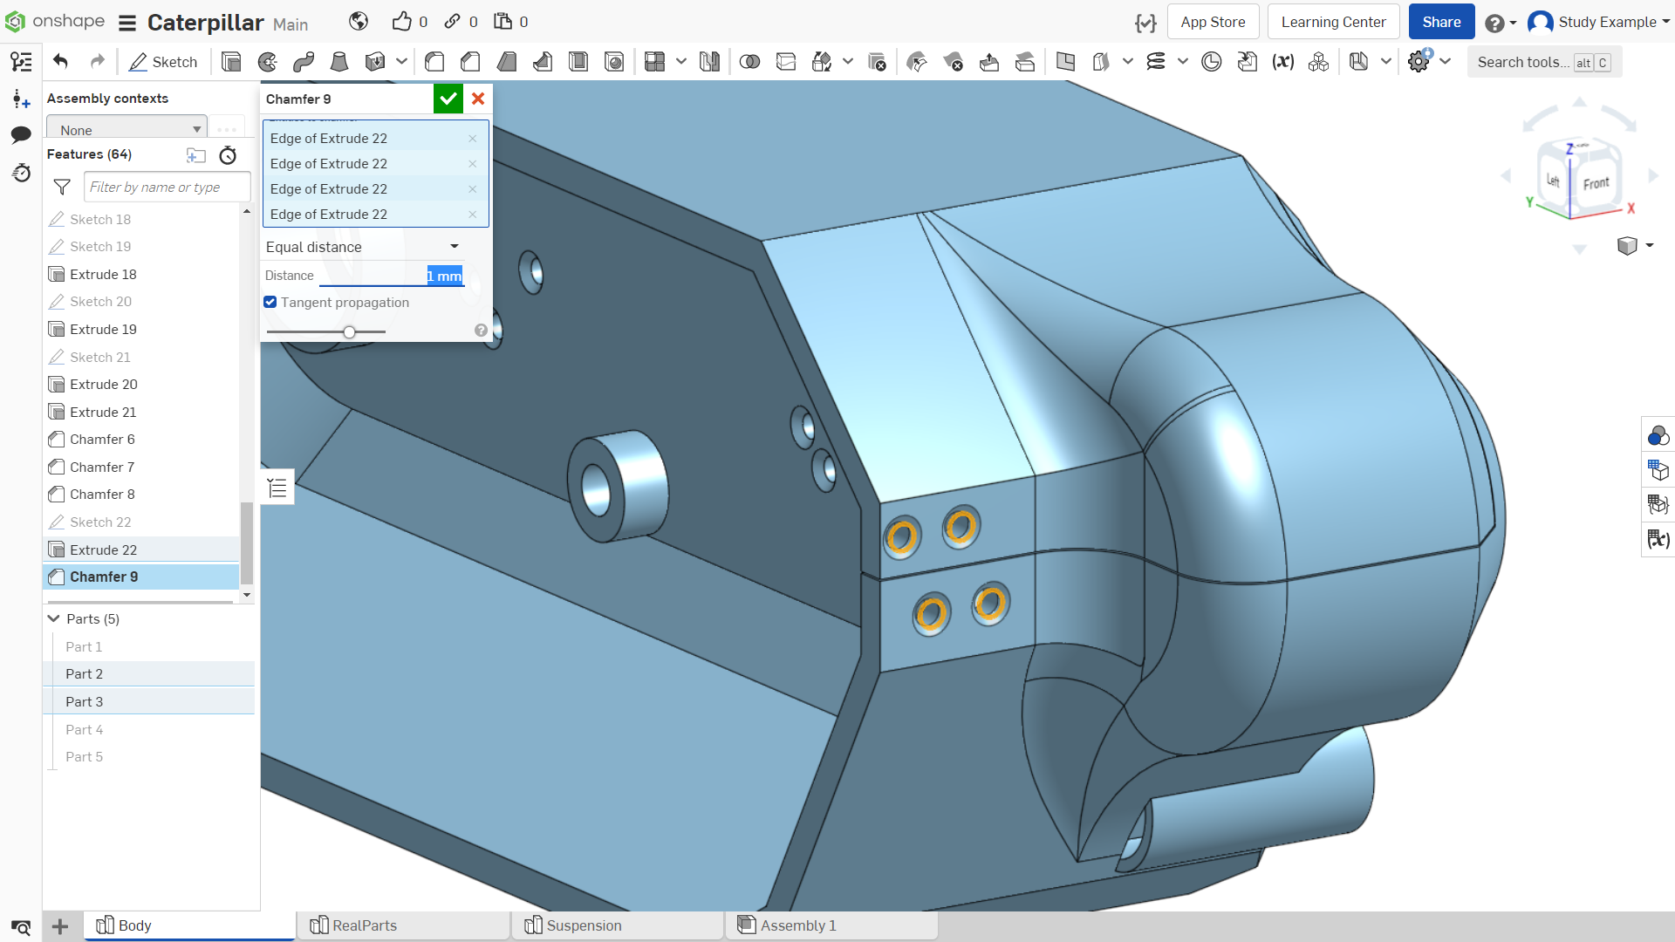Screen dimensions: 1675x942
Task: Click the rollback stopwatch icon beside Features
Action: (x=228, y=155)
